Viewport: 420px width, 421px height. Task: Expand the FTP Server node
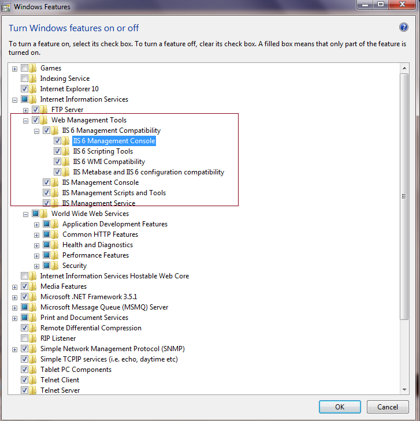(x=25, y=110)
